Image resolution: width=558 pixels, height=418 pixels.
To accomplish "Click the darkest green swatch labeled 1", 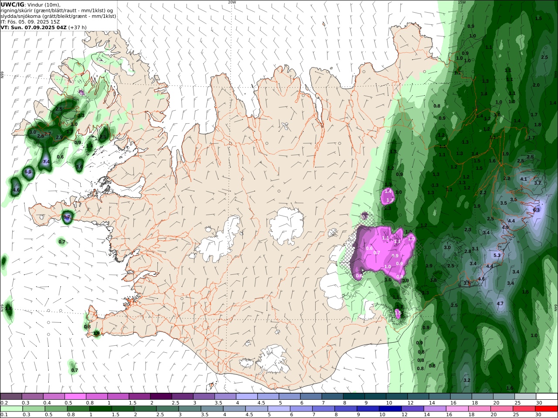I will click(100, 409).
